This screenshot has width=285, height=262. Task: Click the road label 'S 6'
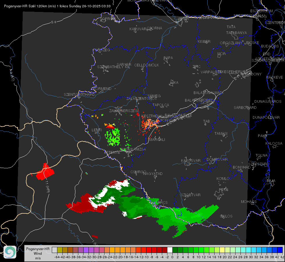coord(54,22)
